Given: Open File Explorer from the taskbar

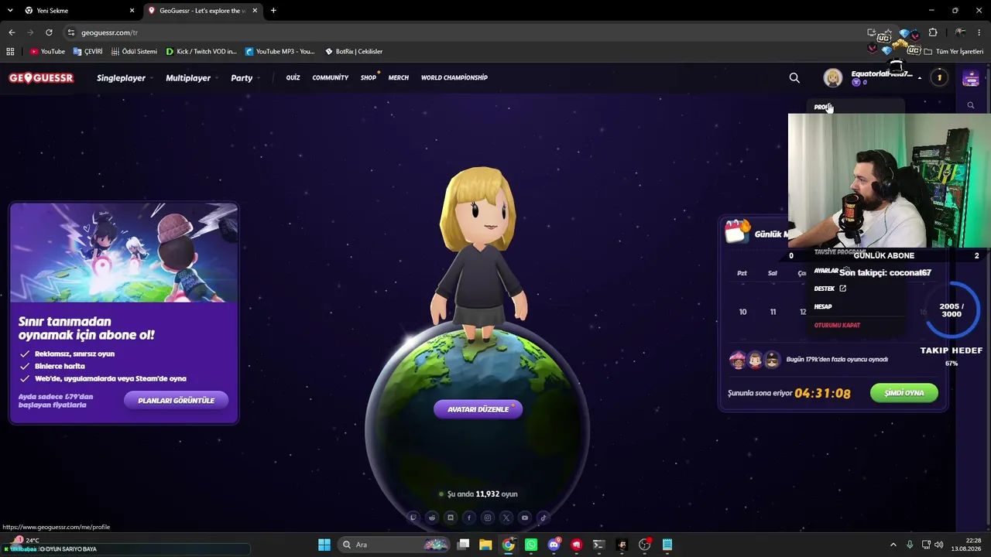Looking at the screenshot, I should click(x=485, y=545).
